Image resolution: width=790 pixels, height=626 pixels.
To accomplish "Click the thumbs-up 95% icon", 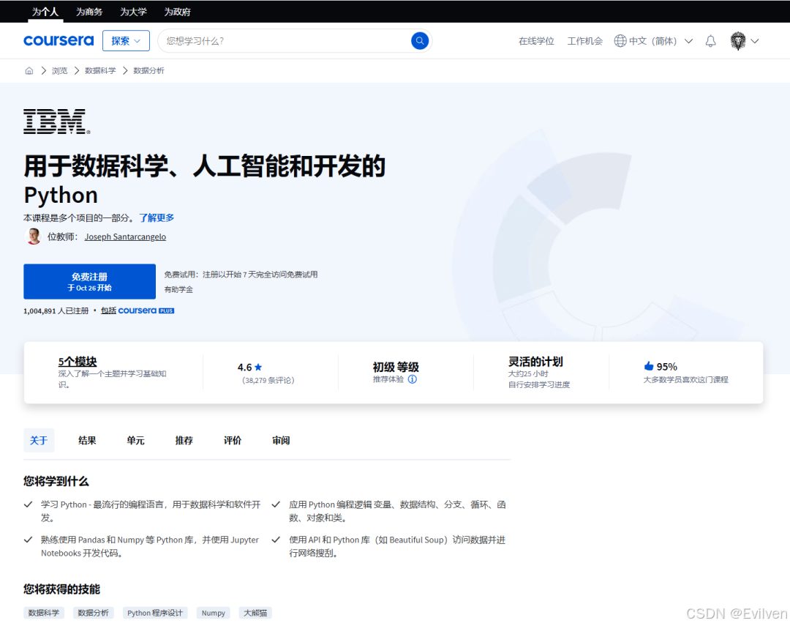I will [648, 366].
